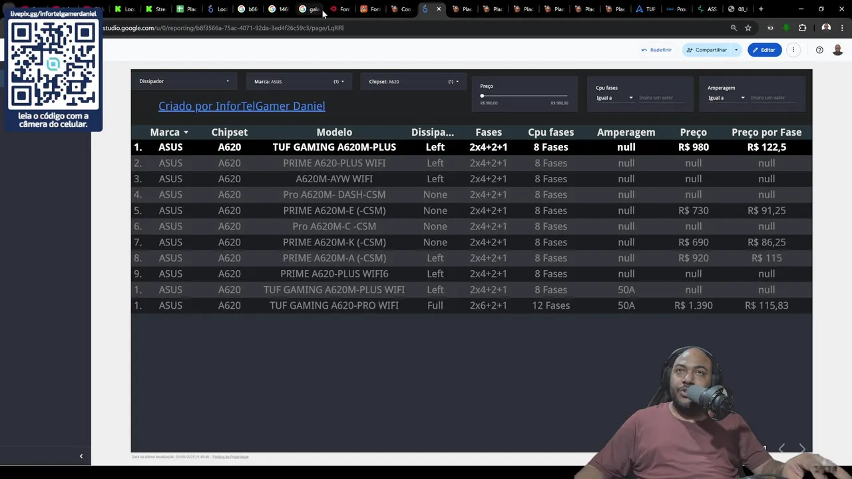Click the R$ 1.390 price cell
Screen dimensions: 852x479
coord(694,305)
